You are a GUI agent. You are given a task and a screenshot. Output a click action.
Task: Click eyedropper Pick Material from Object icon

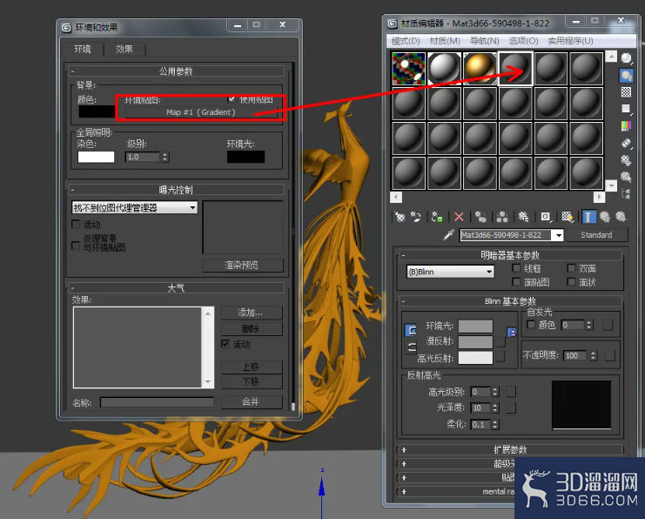tap(448, 234)
